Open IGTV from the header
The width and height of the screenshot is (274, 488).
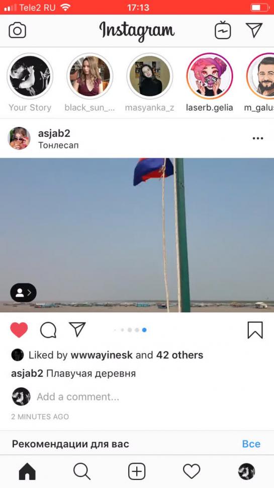click(x=223, y=30)
